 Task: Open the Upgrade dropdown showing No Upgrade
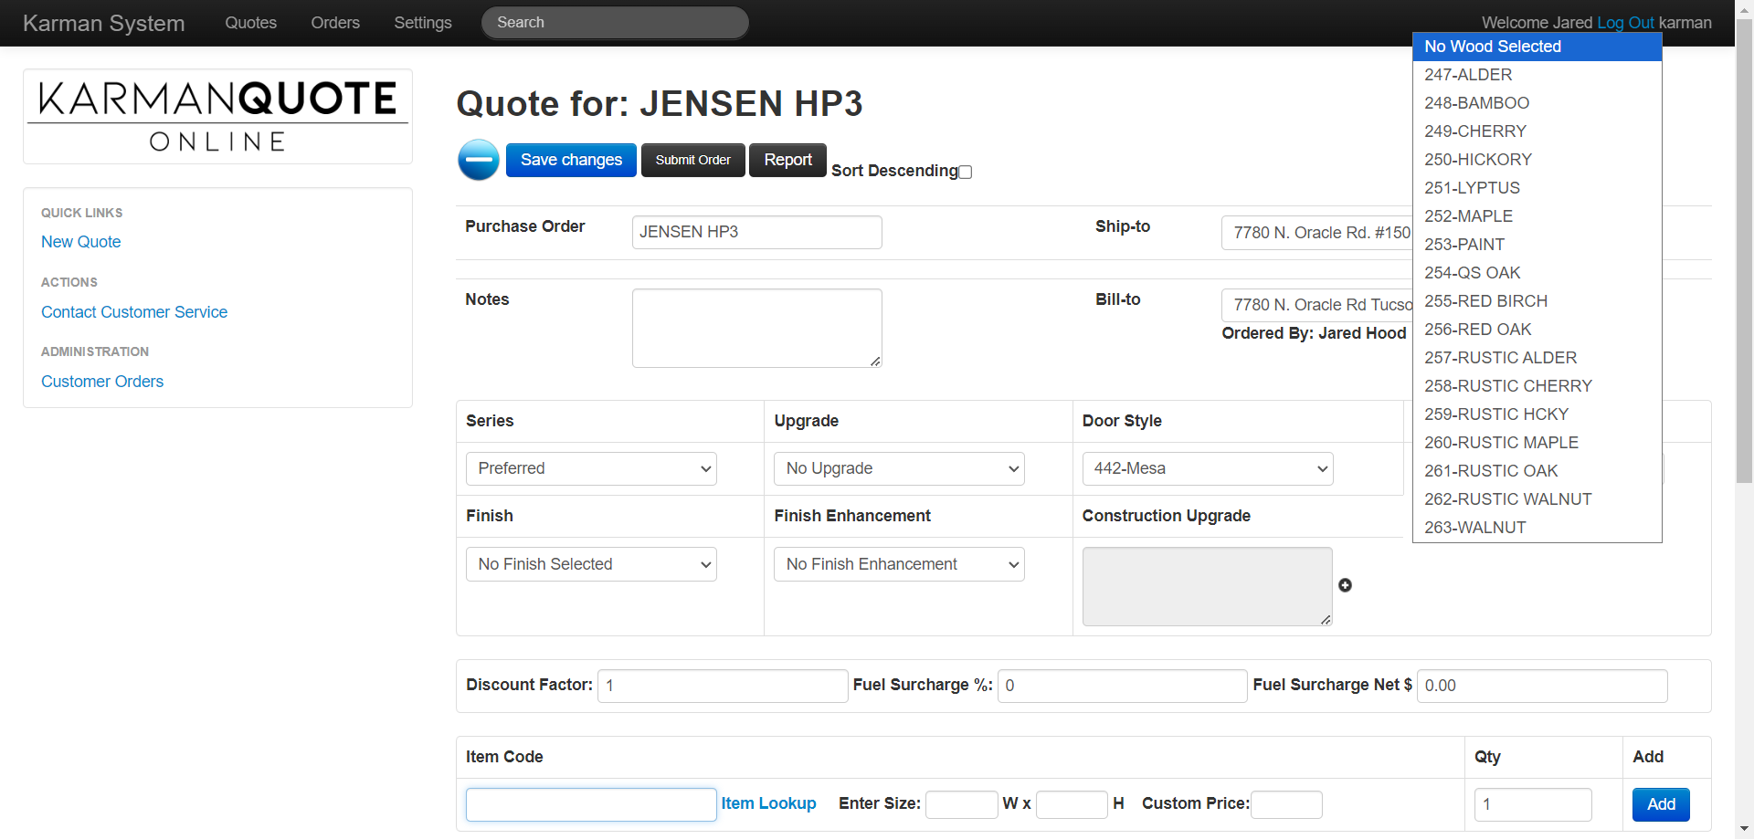tap(899, 468)
